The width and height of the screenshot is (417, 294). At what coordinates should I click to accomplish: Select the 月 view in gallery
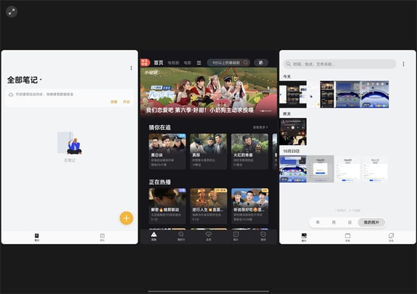click(334, 222)
